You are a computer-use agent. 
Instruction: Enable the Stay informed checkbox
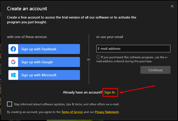[10, 104]
